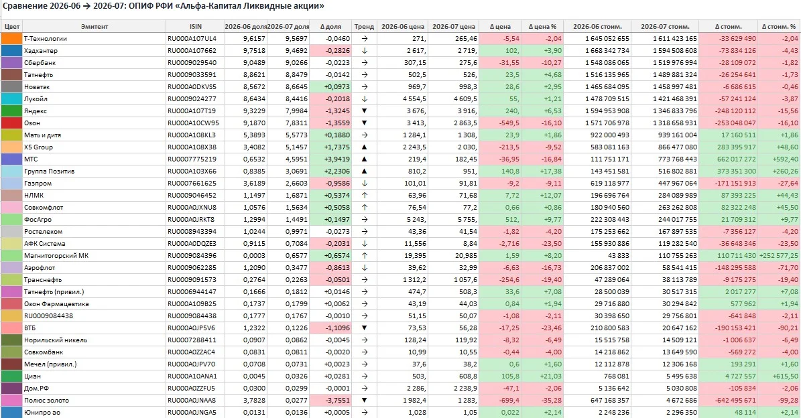Click ISIN RU0009029540 cell

click(195, 63)
